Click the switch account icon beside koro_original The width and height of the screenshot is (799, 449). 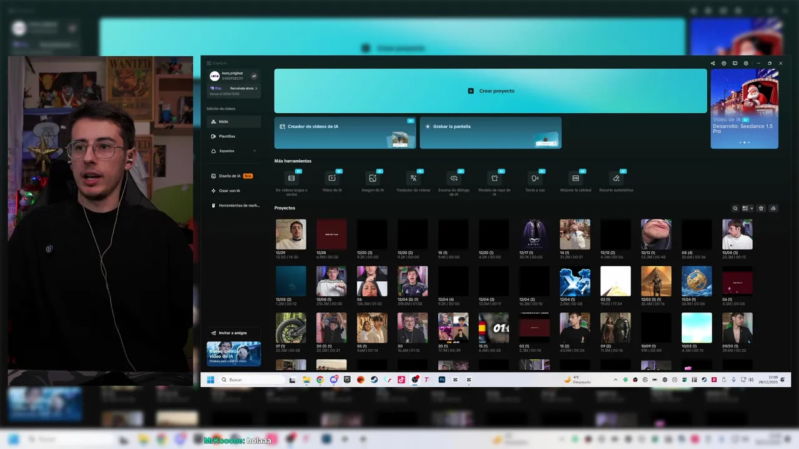(x=254, y=76)
